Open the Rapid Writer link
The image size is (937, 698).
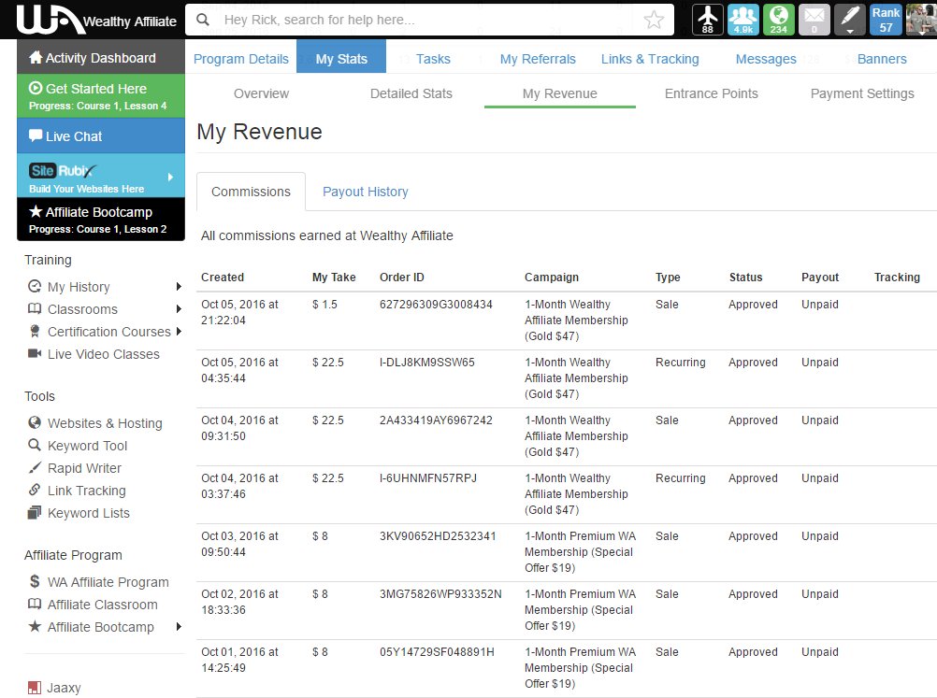84,468
